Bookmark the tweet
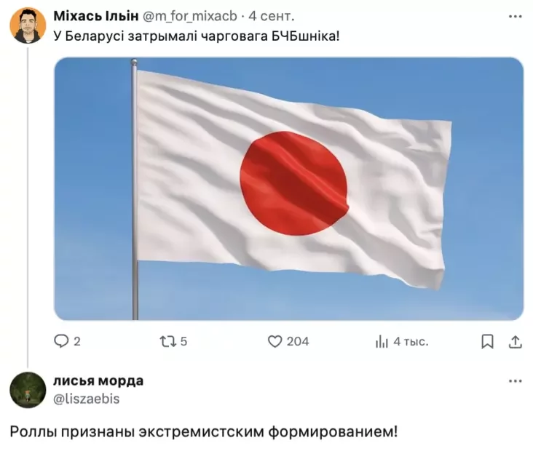Screen dimensions: 533x451 click(487, 341)
